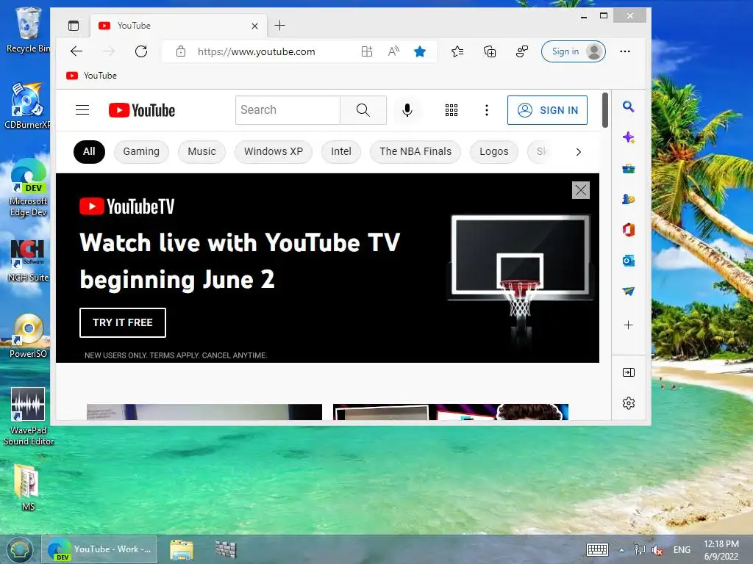Select the Windows XP category chip
Viewport: 753px width, 564px height.
pyautogui.click(x=274, y=151)
